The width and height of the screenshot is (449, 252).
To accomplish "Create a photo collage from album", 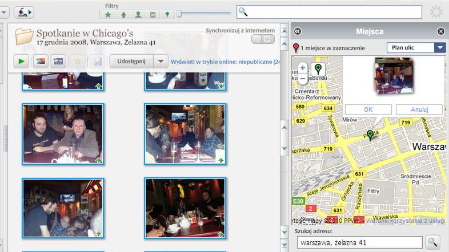I will point(41,61).
